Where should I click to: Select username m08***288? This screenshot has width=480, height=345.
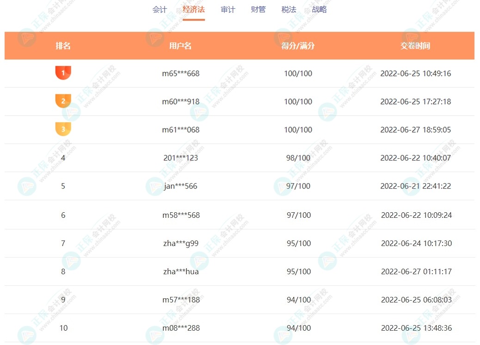pos(181,328)
